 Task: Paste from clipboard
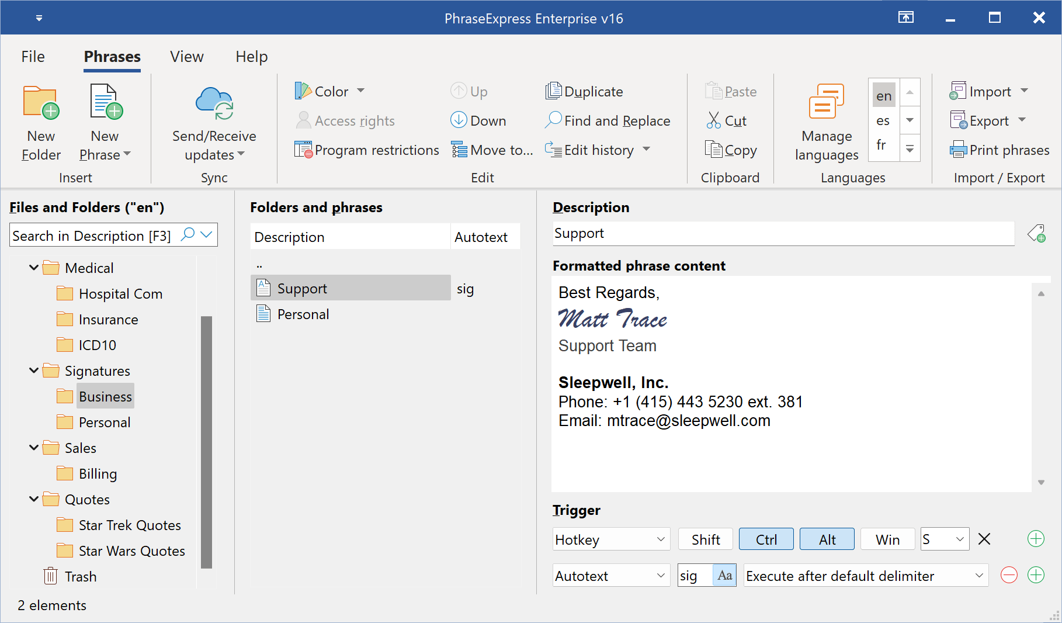tap(731, 91)
